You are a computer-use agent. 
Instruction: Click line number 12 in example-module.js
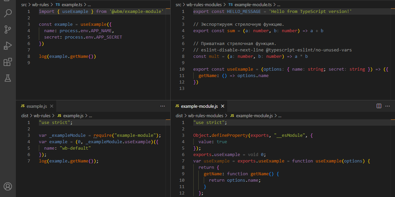(x=181, y=193)
